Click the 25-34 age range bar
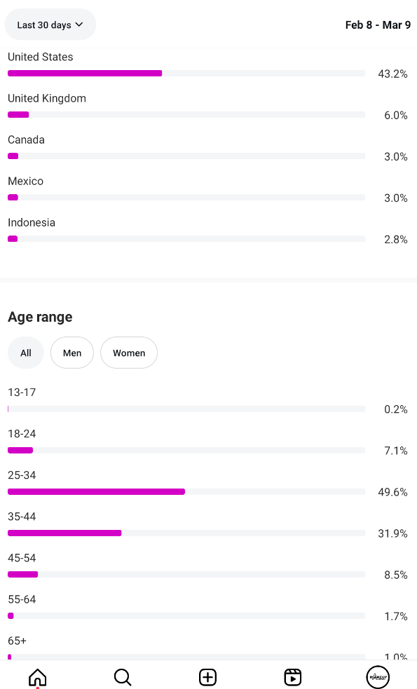This screenshot has width=417, height=689. point(186,492)
